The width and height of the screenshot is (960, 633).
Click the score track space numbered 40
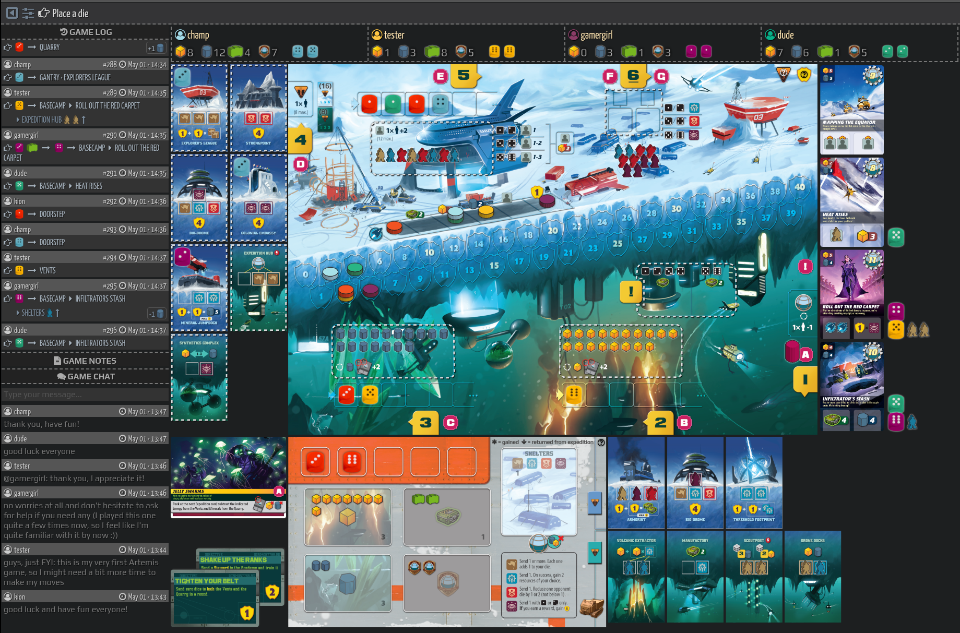799,187
